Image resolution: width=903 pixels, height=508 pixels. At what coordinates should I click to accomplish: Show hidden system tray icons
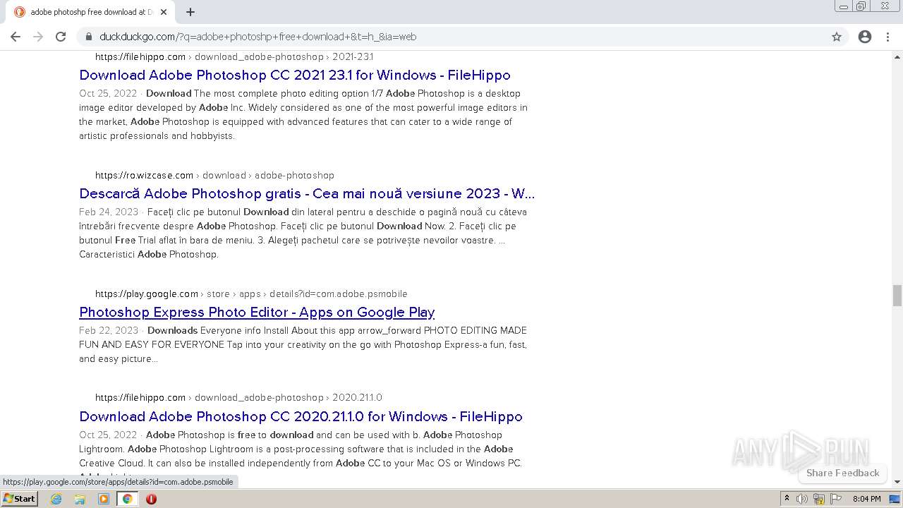787,499
